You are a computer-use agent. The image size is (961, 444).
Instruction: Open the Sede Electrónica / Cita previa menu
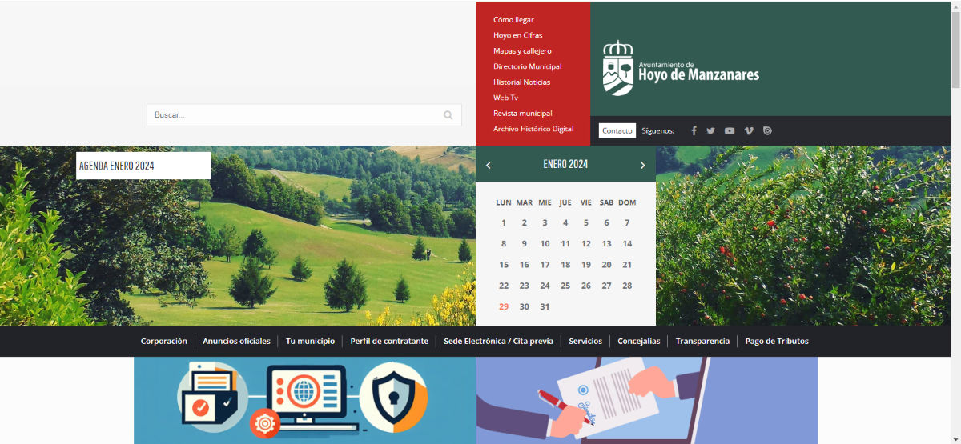coord(498,341)
